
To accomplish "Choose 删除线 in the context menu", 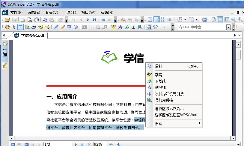I will coord(174,87).
